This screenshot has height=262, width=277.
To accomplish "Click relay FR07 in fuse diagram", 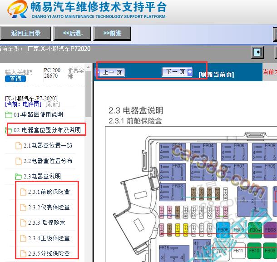I will click(234, 172).
